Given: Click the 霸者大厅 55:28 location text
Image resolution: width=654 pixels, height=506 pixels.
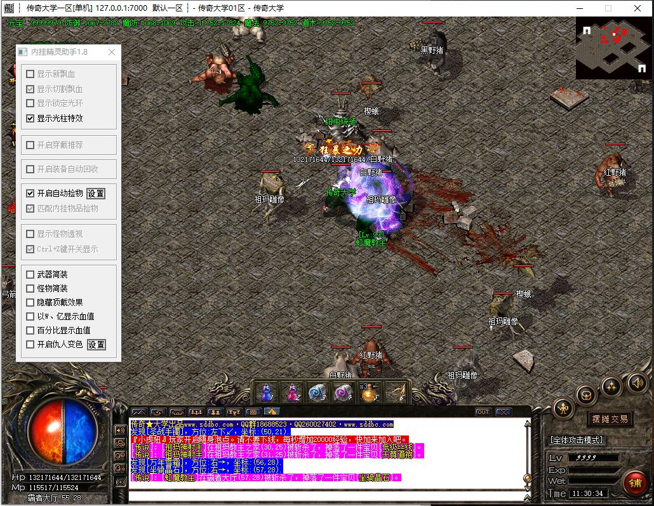Looking at the screenshot, I should point(54,498).
